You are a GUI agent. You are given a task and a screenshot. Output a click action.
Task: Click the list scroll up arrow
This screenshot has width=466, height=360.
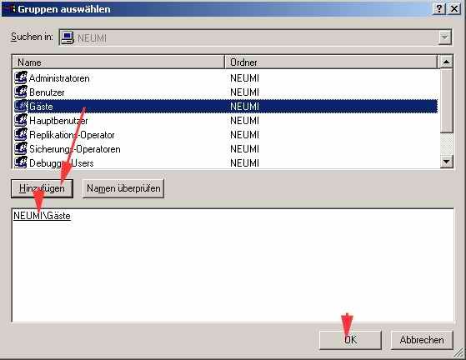click(446, 62)
